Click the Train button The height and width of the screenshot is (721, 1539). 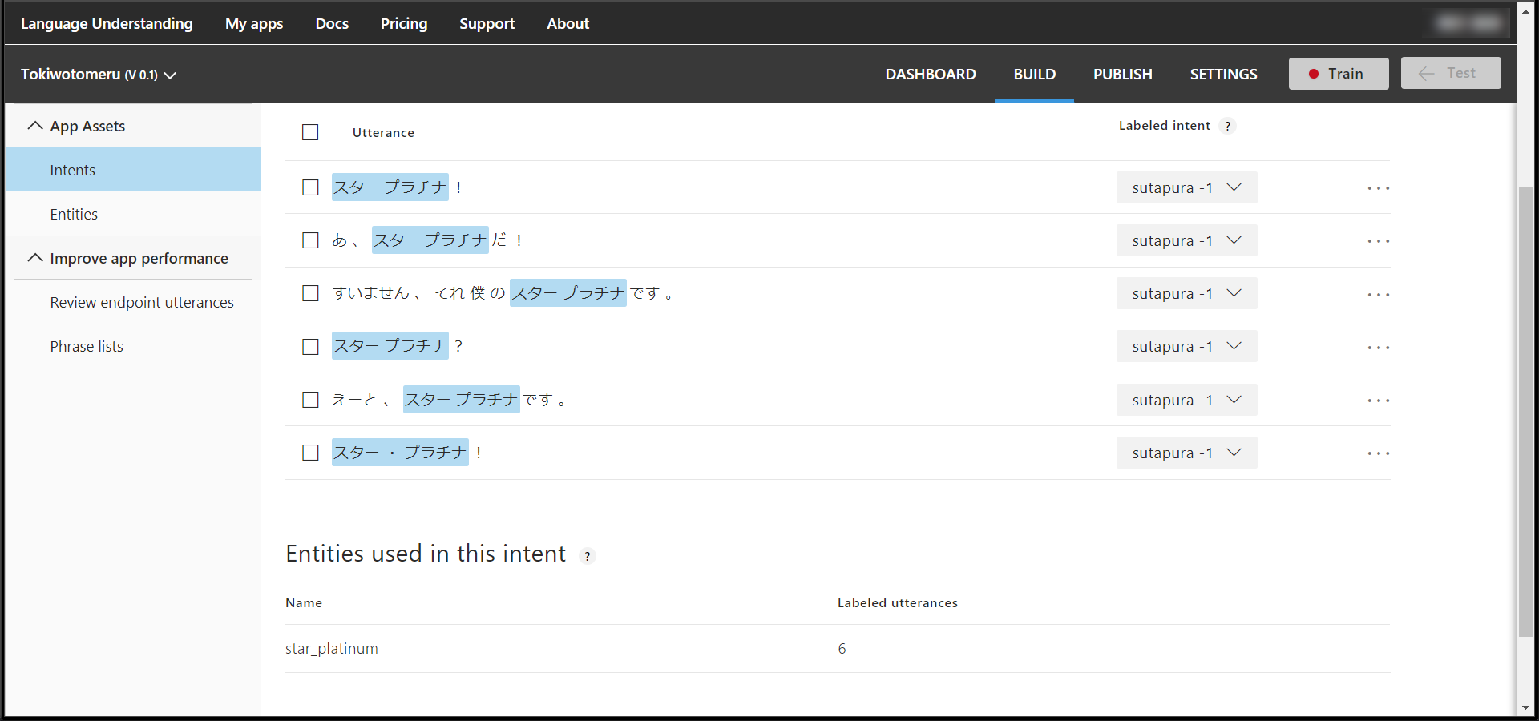click(x=1339, y=74)
